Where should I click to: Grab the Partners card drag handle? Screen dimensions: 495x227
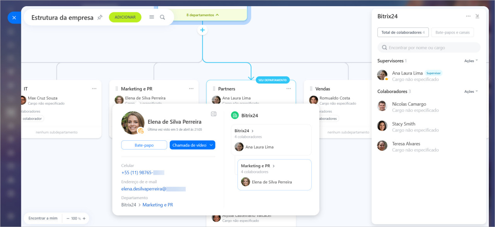pos(214,89)
